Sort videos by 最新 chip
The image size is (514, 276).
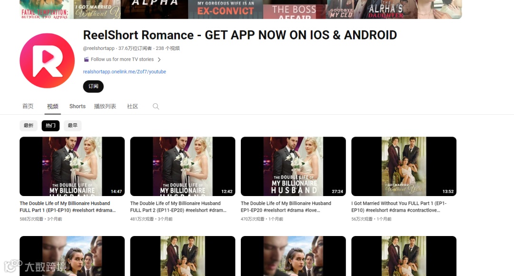[29, 126]
